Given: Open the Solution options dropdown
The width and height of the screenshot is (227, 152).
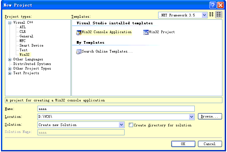Looking at the screenshot, I should click(x=121, y=125).
